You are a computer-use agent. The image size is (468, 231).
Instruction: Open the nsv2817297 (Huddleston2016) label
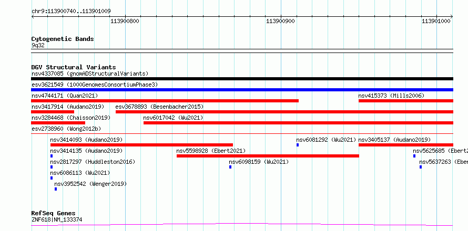(93, 162)
